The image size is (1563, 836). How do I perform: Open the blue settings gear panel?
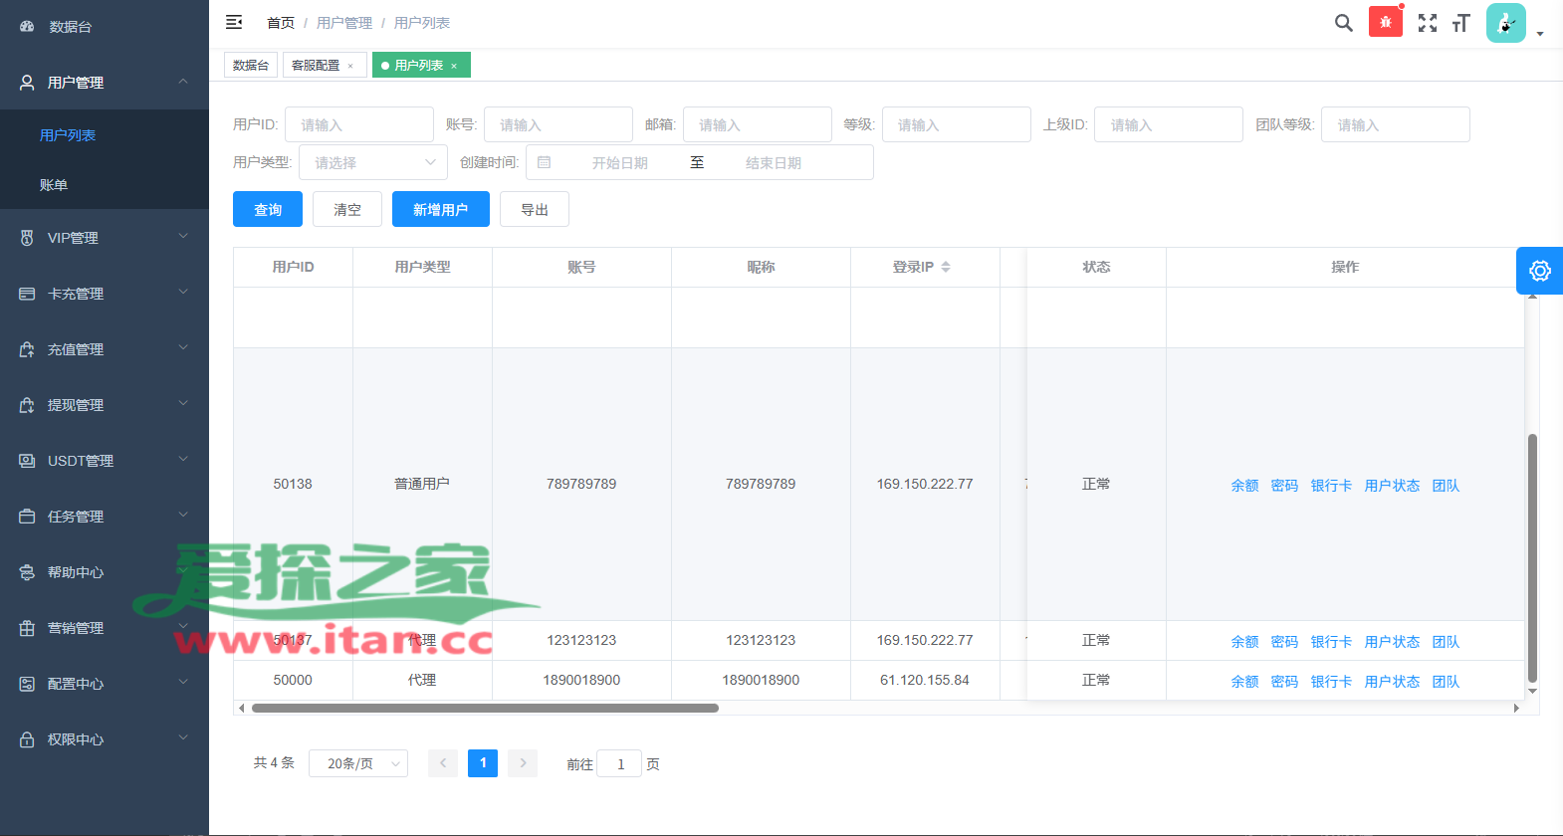[x=1539, y=271]
